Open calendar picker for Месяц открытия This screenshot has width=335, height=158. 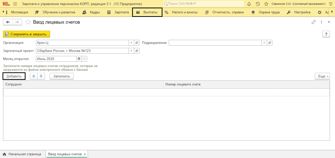coord(79,59)
